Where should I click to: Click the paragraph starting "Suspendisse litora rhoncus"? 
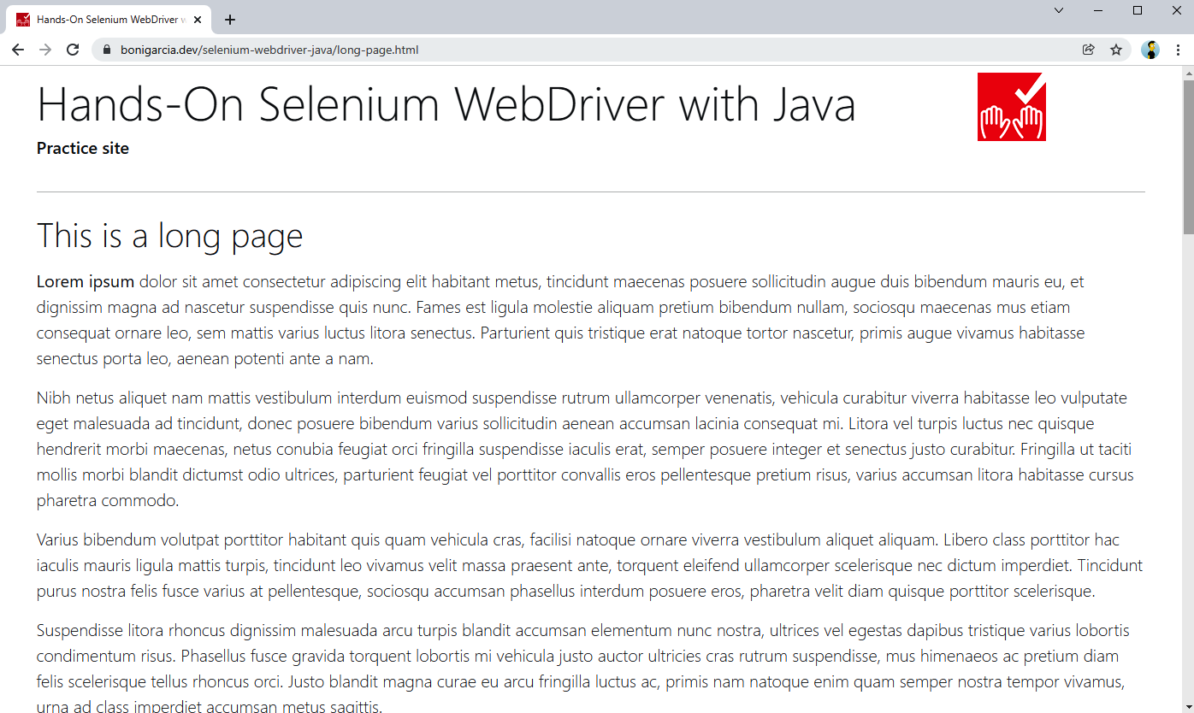(x=590, y=669)
